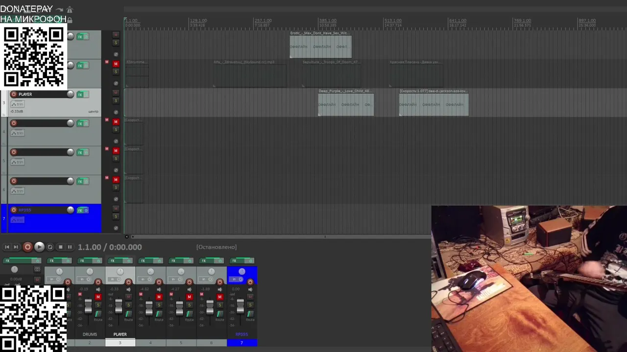Mute the PLAYER mixer strip
627x352 pixels.
coord(128,297)
